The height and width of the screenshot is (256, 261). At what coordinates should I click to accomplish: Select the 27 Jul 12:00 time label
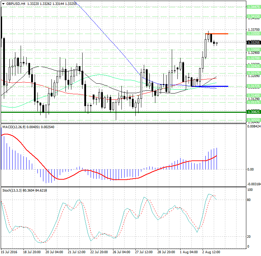click(144, 252)
